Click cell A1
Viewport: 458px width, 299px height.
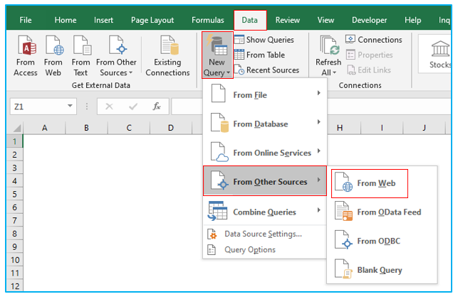click(44, 141)
